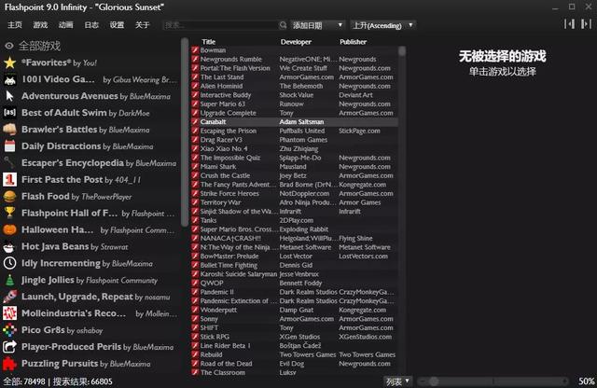Image resolution: width=597 pixels, height=388 pixels.
Task: Click Flash icon beside Canabalt
Action: point(195,122)
